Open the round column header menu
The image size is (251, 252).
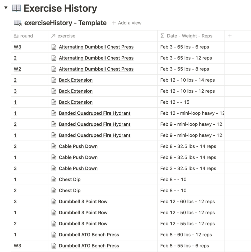tap(26, 36)
